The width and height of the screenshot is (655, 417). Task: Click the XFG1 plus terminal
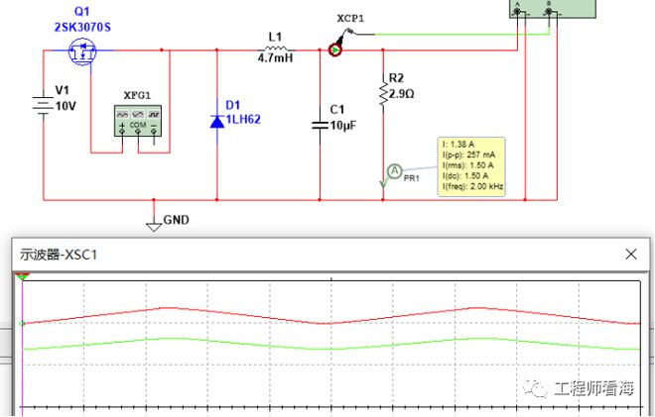point(122,131)
